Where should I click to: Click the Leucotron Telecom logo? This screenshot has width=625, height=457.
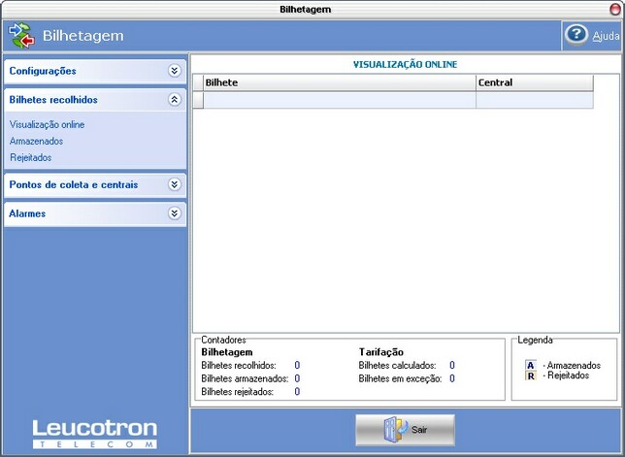coord(95,434)
